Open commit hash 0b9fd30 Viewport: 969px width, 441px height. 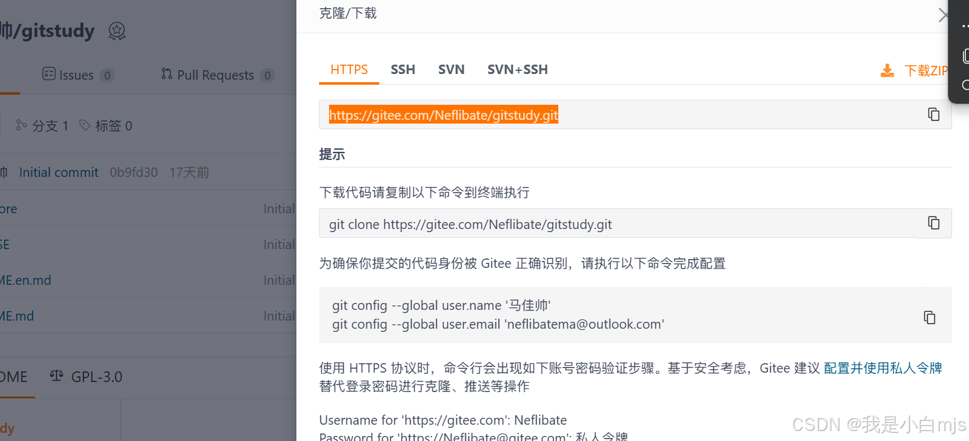[134, 173]
